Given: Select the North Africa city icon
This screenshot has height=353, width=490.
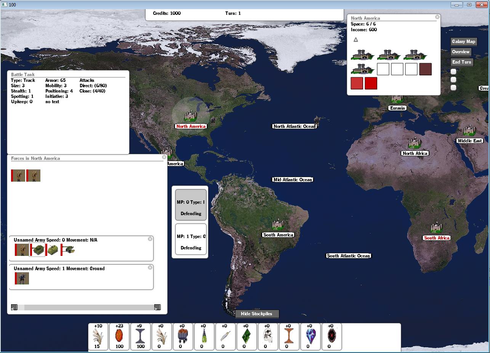Looking at the screenshot, I should click(x=415, y=143).
